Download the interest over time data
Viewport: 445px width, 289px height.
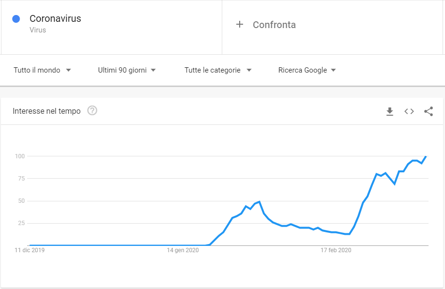click(390, 111)
